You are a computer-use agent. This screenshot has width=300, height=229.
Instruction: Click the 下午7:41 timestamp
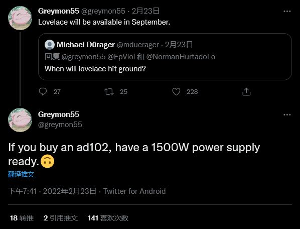click(23, 191)
